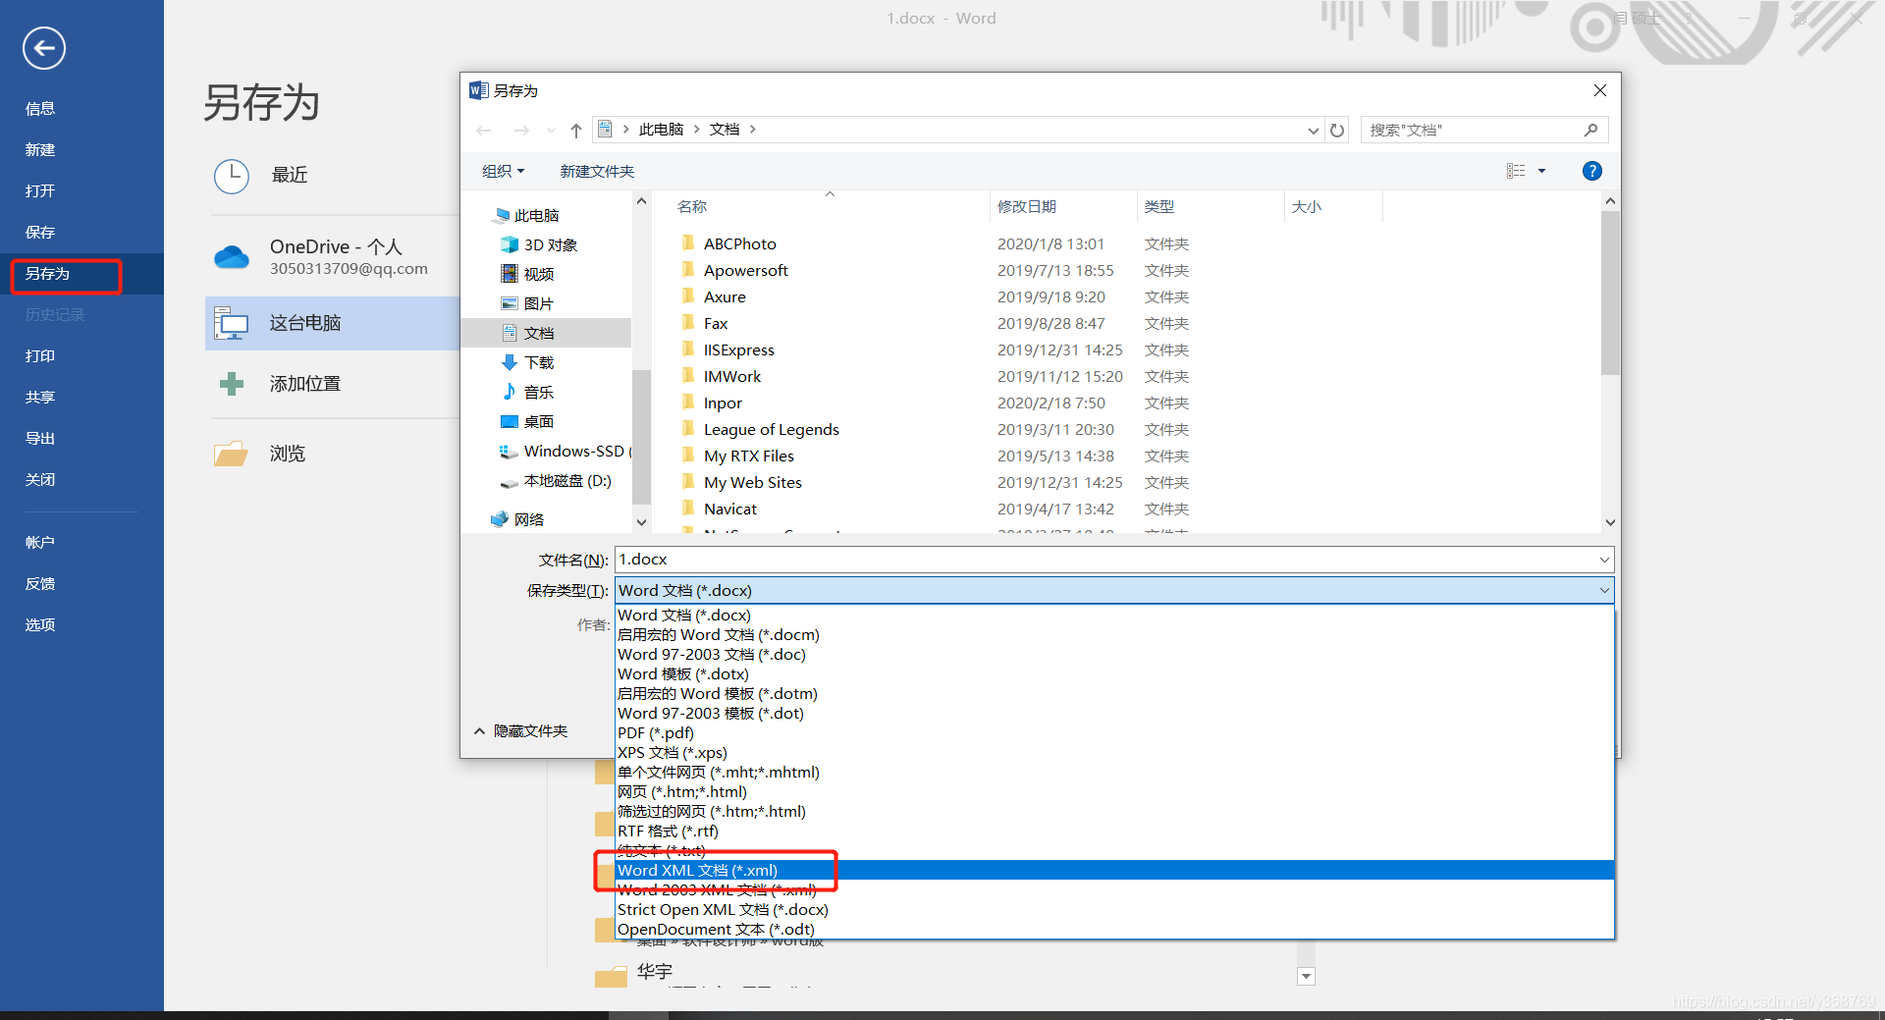Viewport: 1885px width, 1020px height.
Task: Click the view layout icon
Action: coord(1516,171)
